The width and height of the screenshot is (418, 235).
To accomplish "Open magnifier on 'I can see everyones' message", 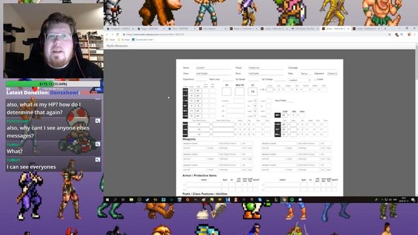I will coord(97,159).
